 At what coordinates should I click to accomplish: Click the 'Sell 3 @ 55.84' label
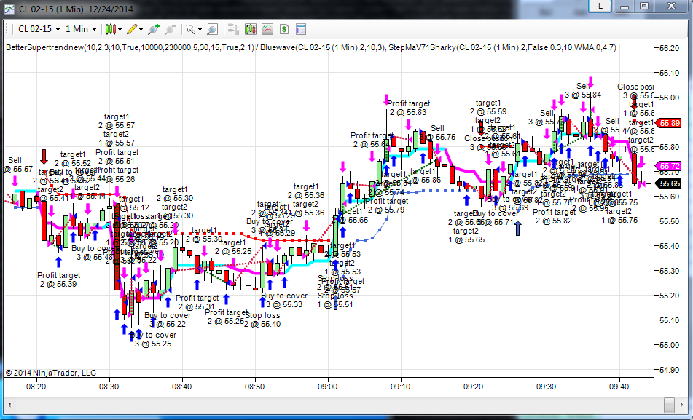[x=583, y=90]
